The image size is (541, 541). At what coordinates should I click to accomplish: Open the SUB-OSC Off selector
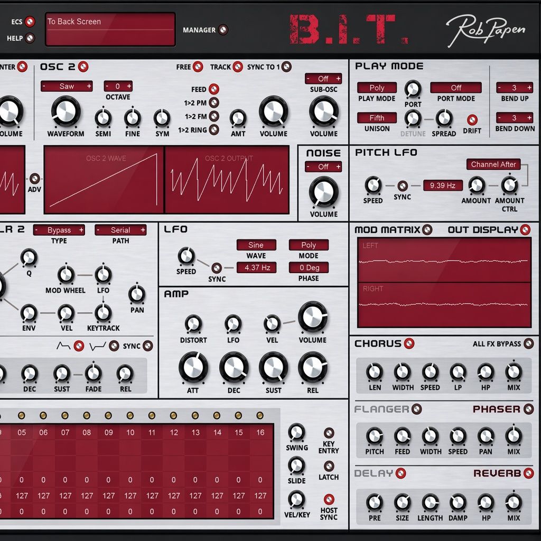click(x=323, y=79)
